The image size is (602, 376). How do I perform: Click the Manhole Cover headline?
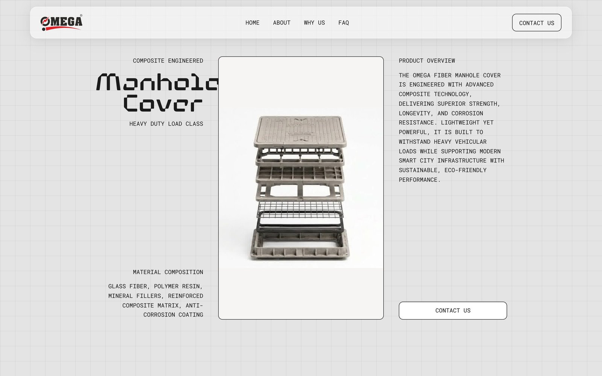(x=157, y=92)
